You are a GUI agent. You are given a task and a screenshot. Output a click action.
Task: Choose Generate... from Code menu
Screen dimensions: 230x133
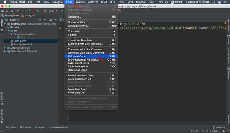[91, 17]
